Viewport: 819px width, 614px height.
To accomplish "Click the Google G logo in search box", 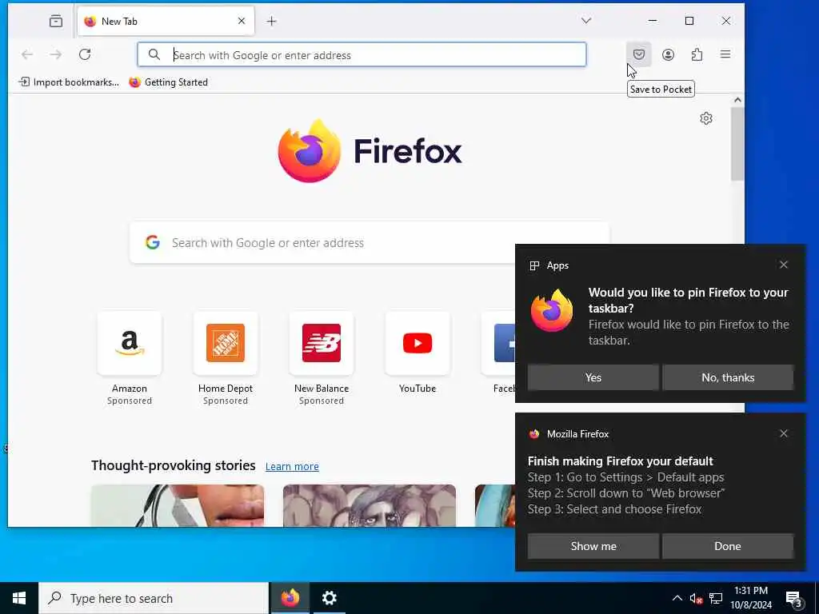I will [153, 242].
